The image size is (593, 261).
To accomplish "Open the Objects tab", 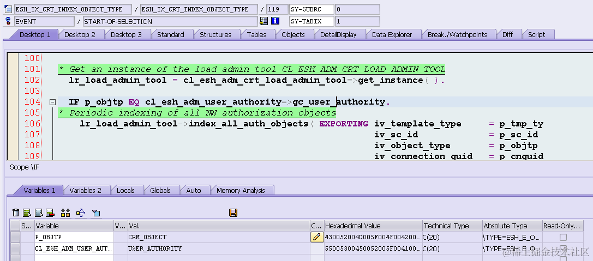I will (x=293, y=34).
